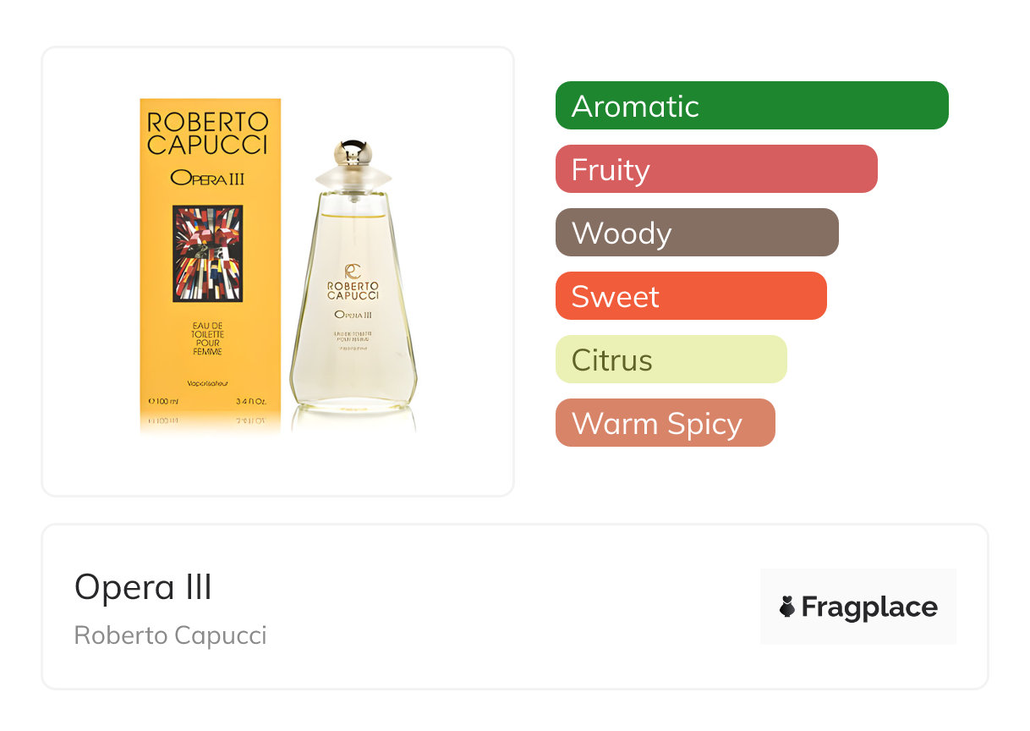Select the orange Sweet accord bar
This screenshot has width=1030, height=731.
click(x=691, y=296)
